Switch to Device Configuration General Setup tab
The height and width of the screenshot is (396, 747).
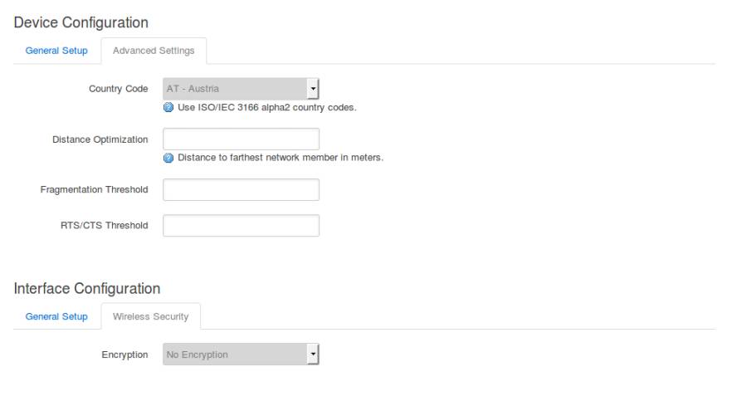[x=56, y=51]
